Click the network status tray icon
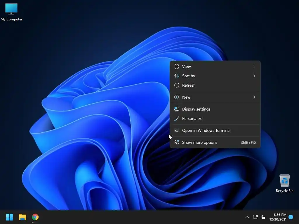The height and width of the screenshot is (224, 299). click(x=255, y=217)
